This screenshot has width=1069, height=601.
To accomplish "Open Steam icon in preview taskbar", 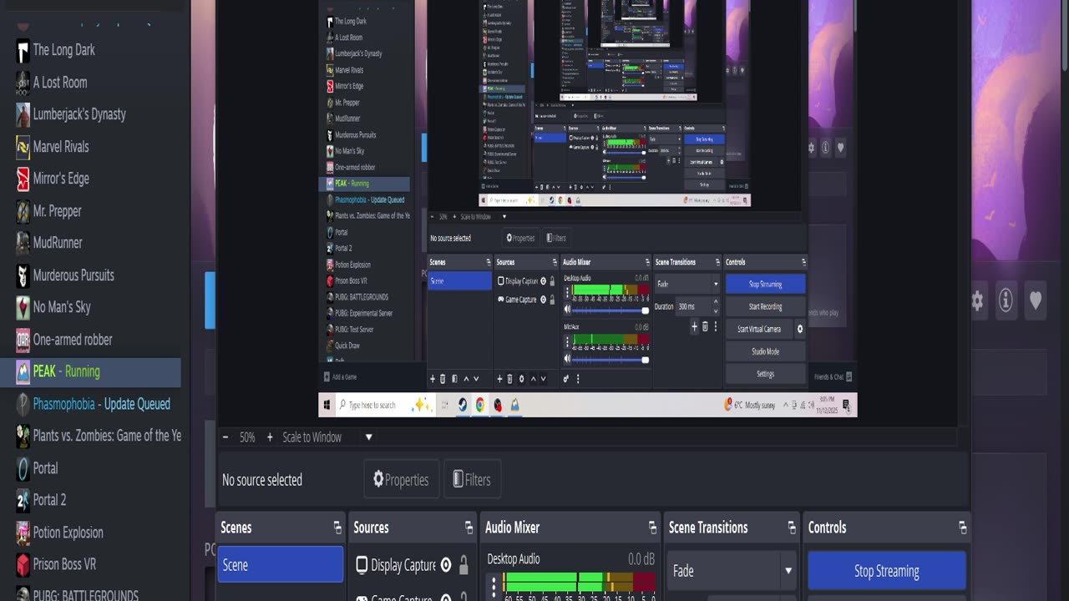I will [x=462, y=405].
